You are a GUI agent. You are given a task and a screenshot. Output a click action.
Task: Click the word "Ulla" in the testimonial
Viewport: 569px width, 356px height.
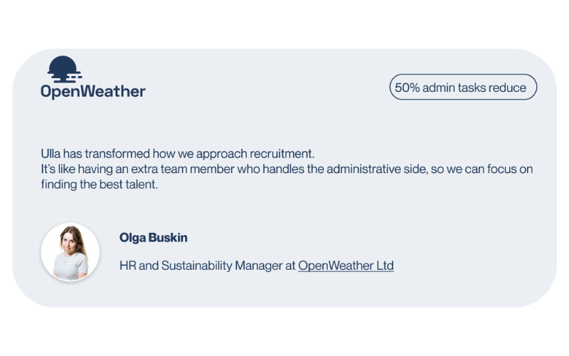(x=50, y=154)
